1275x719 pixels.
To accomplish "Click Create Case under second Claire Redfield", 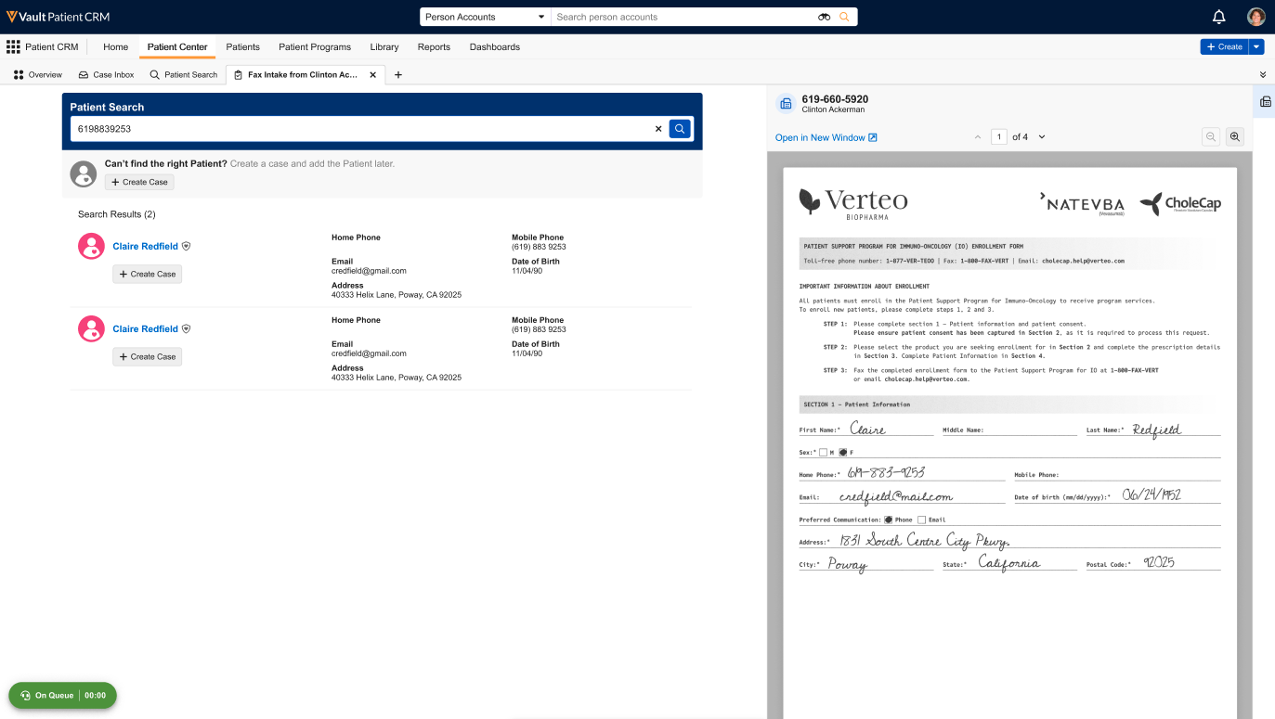I will (147, 356).
